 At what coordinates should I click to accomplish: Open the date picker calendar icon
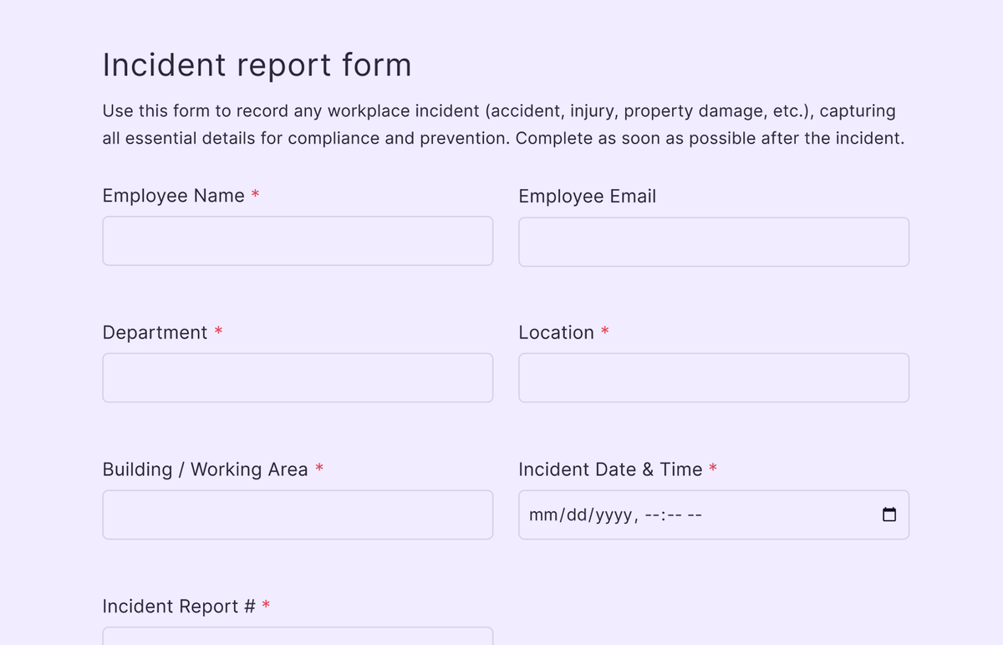(x=888, y=514)
